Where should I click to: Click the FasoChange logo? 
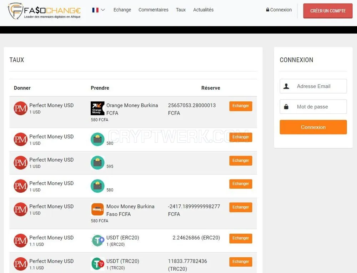pyautogui.click(x=44, y=11)
